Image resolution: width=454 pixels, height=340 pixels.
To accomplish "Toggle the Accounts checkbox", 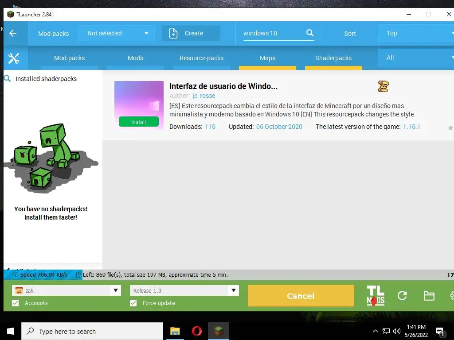I will click(x=16, y=303).
